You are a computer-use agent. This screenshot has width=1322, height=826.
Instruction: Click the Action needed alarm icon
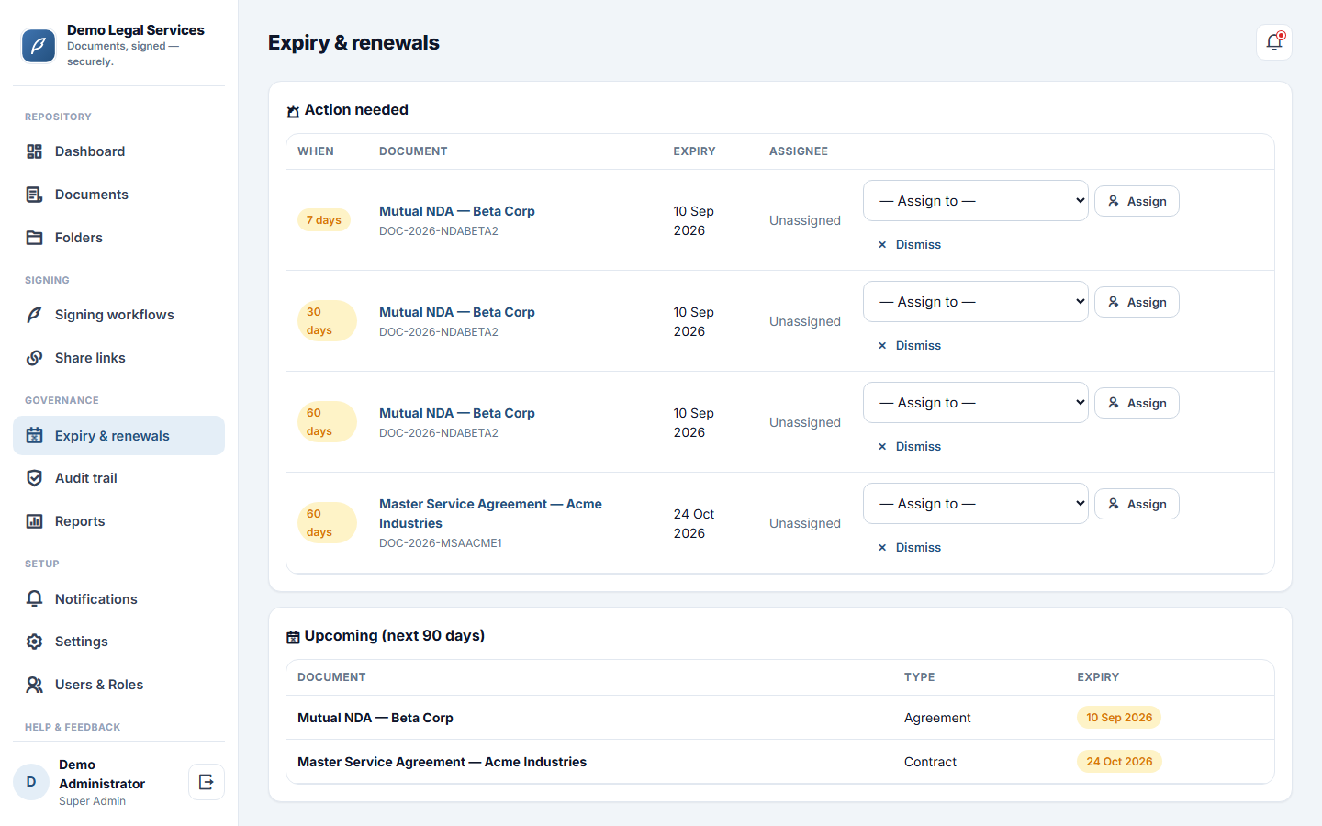click(x=293, y=111)
